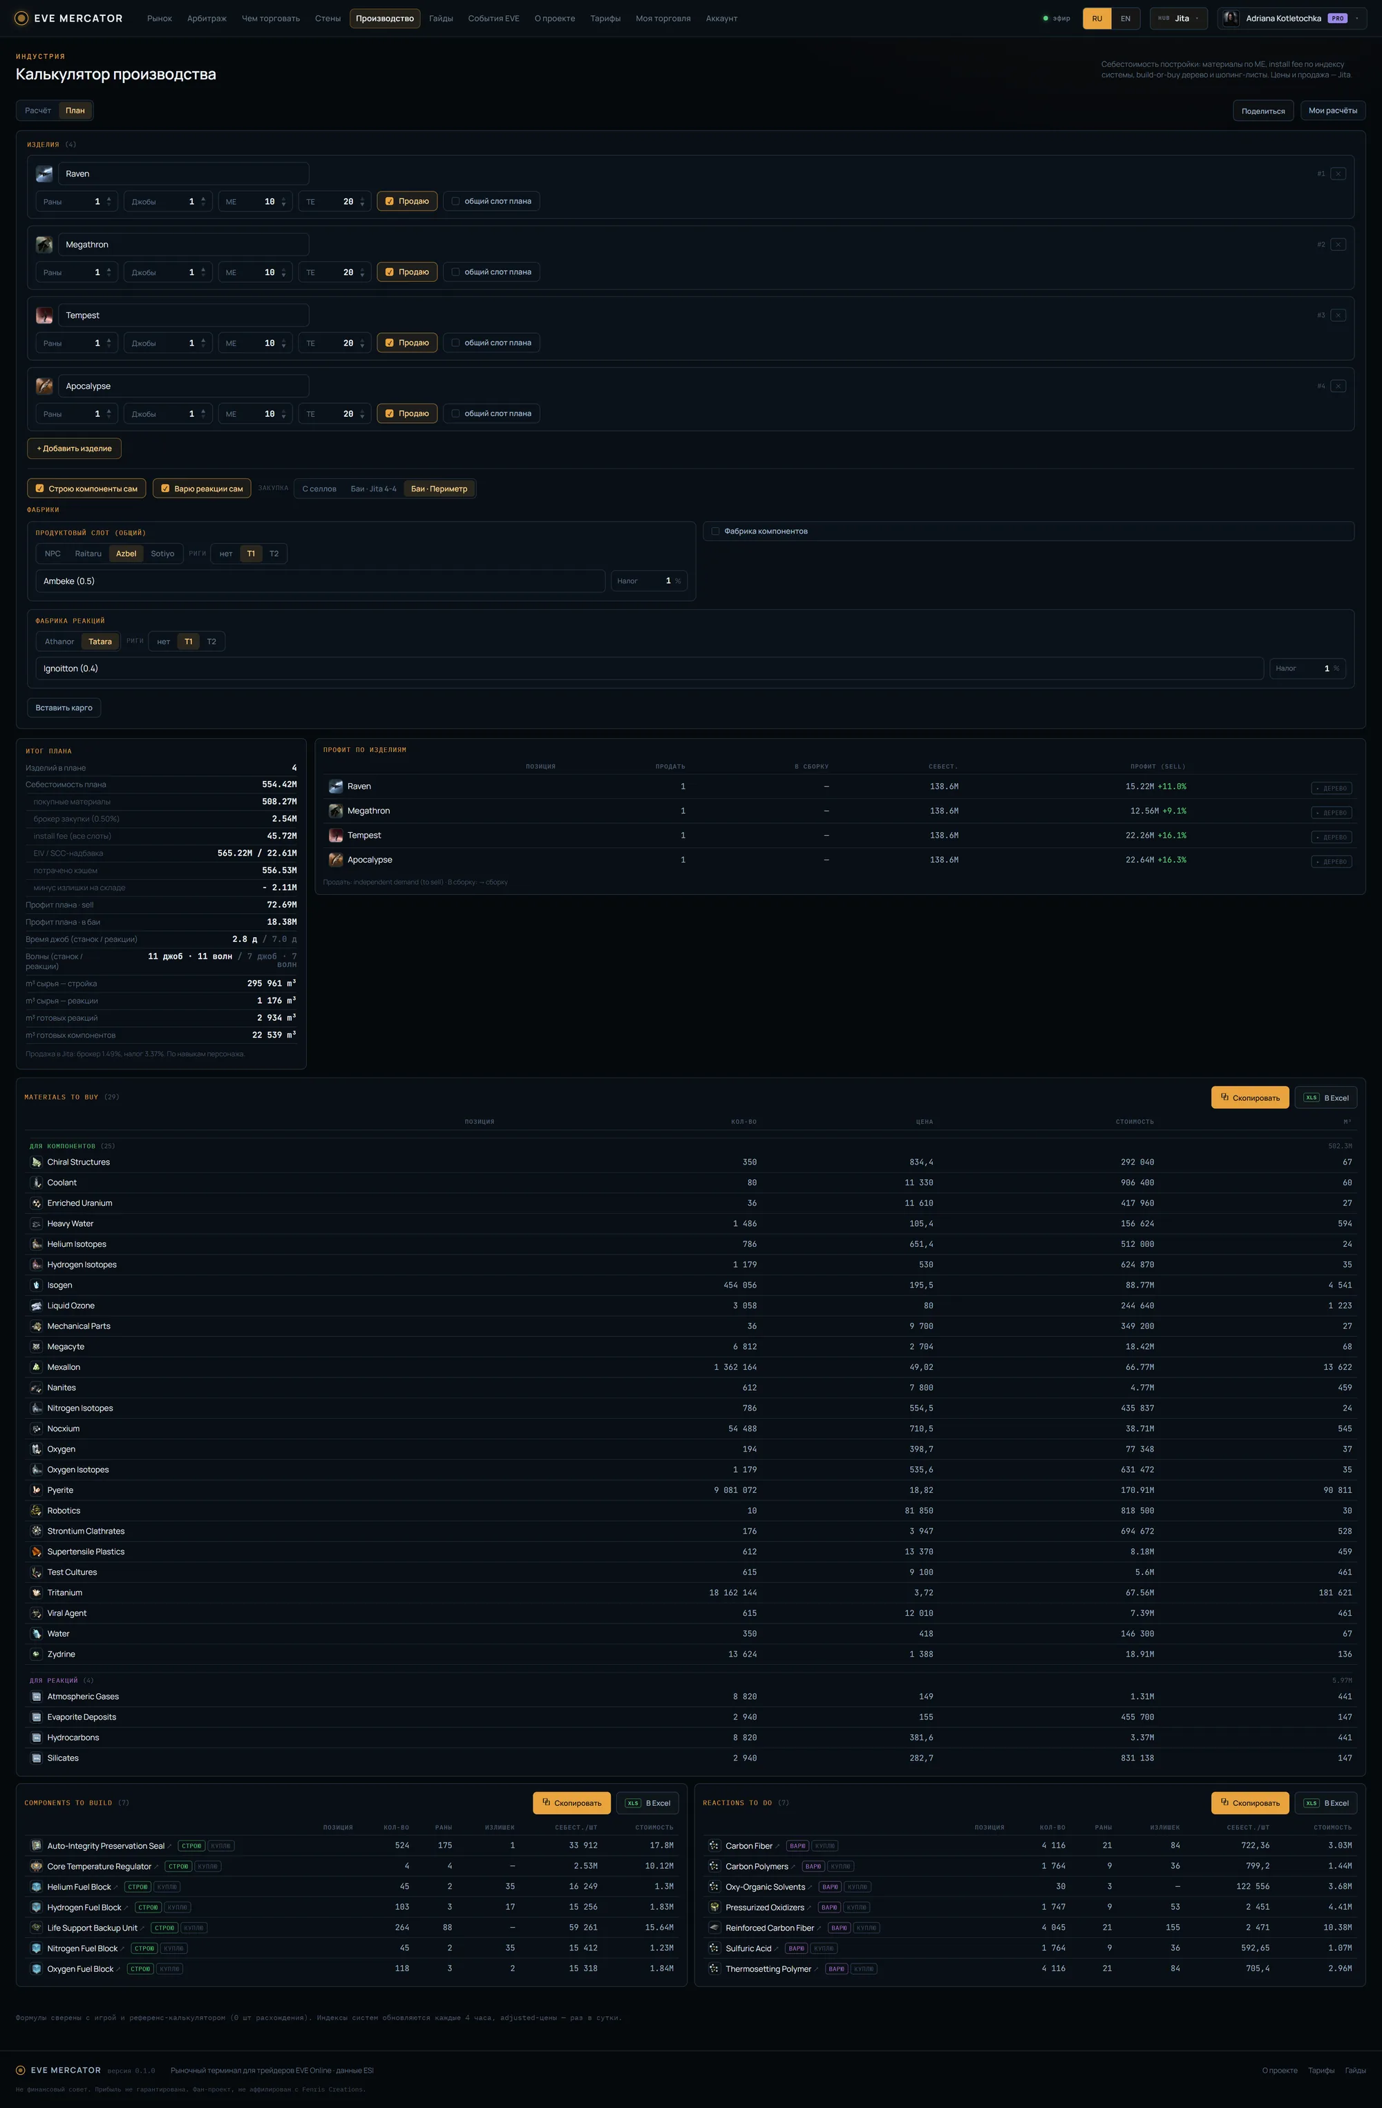
Task: Enable общий слот плана for Tempest
Action: point(455,343)
